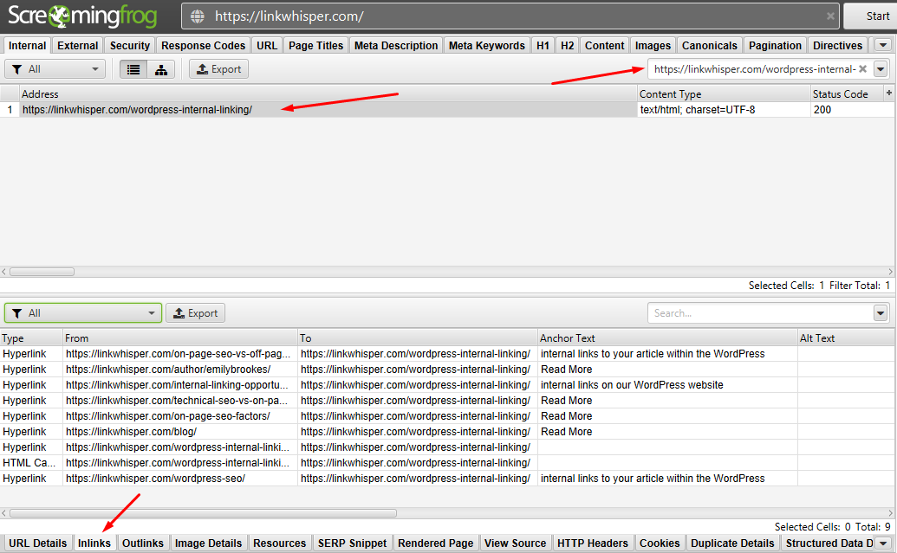Clear the wordpress-internal search box with its X

point(863,68)
